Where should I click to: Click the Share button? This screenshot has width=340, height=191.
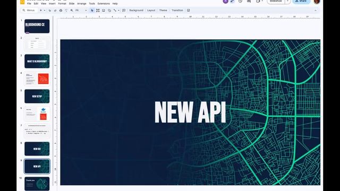click(x=301, y=1)
